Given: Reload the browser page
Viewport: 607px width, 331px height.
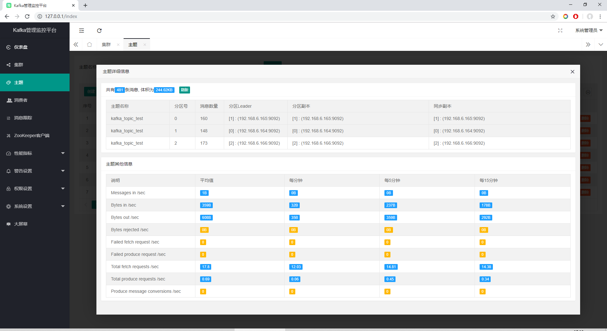Looking at the screenshot, I should 27,16.
